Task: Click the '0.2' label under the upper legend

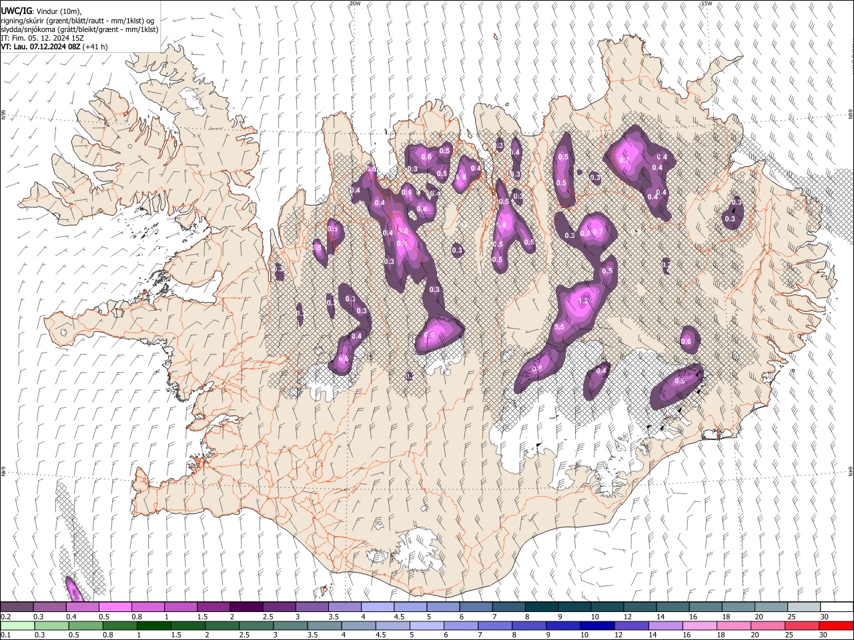Action: click(5, 617)
